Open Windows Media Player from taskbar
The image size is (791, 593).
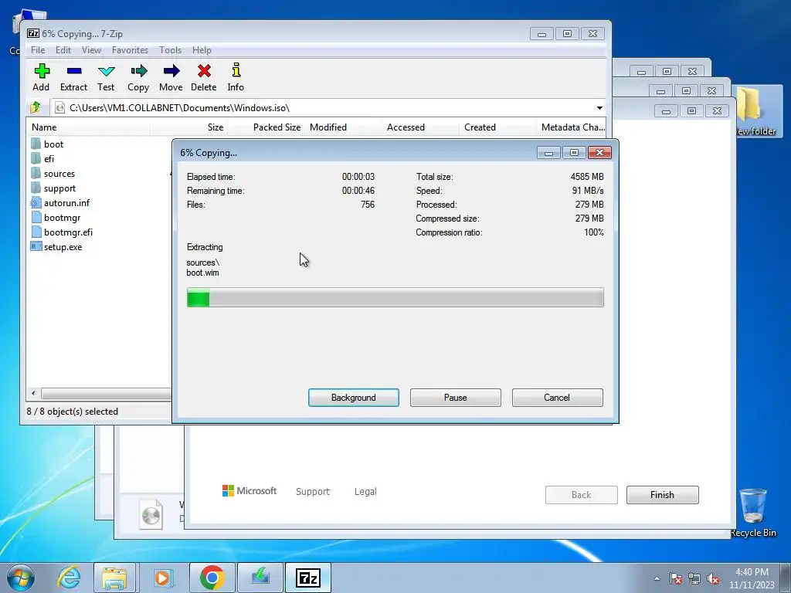point(162,578)
